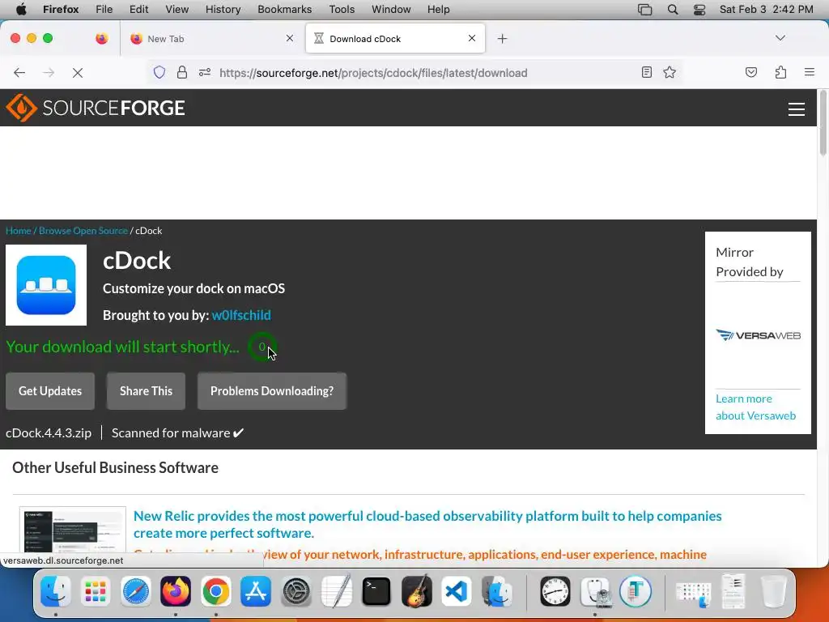
Task: Open the Trash in the dock
Action: (773, 590)
